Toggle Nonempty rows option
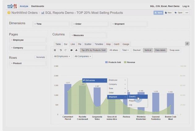The width and height of the screenshot is (195, 131). click(x=41, y=57)
